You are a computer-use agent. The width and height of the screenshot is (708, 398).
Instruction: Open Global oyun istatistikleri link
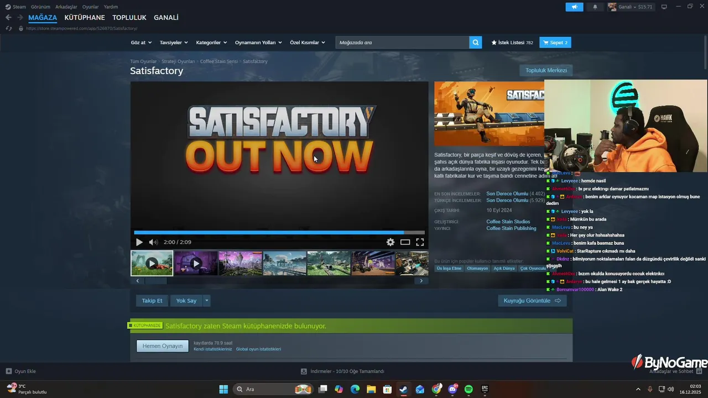point(258,349)
